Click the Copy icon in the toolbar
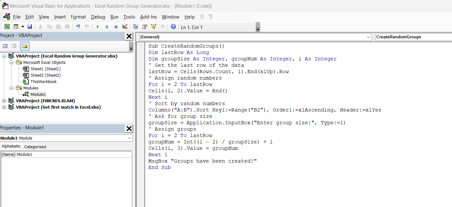 [x=49, y=27]
